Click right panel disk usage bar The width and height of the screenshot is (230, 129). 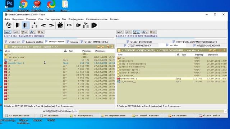[172, 38]
